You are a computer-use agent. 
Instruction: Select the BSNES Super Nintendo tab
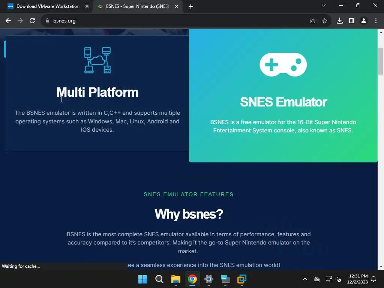tap(137, 6)
